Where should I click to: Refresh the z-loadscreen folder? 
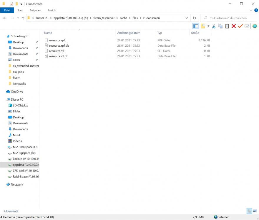point(195,18)
